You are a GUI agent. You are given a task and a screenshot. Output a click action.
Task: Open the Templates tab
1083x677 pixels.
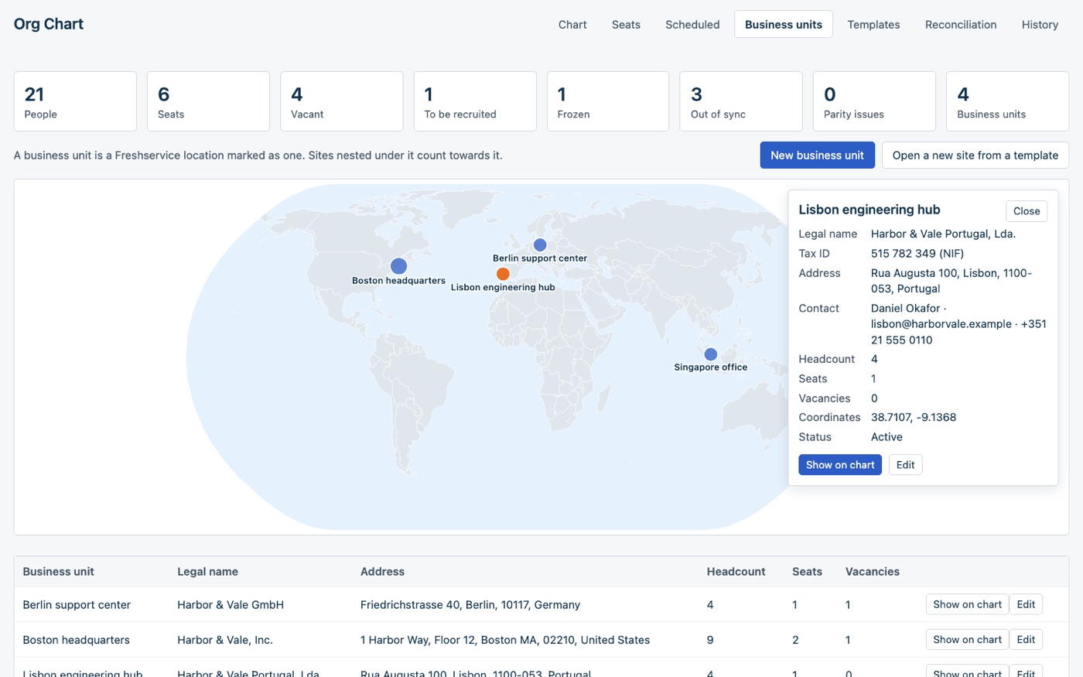coord(873,25)
